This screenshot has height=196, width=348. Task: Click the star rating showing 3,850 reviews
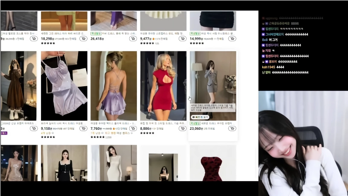101,137
